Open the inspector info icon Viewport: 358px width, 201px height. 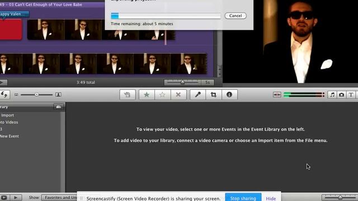tap(229, 94)
